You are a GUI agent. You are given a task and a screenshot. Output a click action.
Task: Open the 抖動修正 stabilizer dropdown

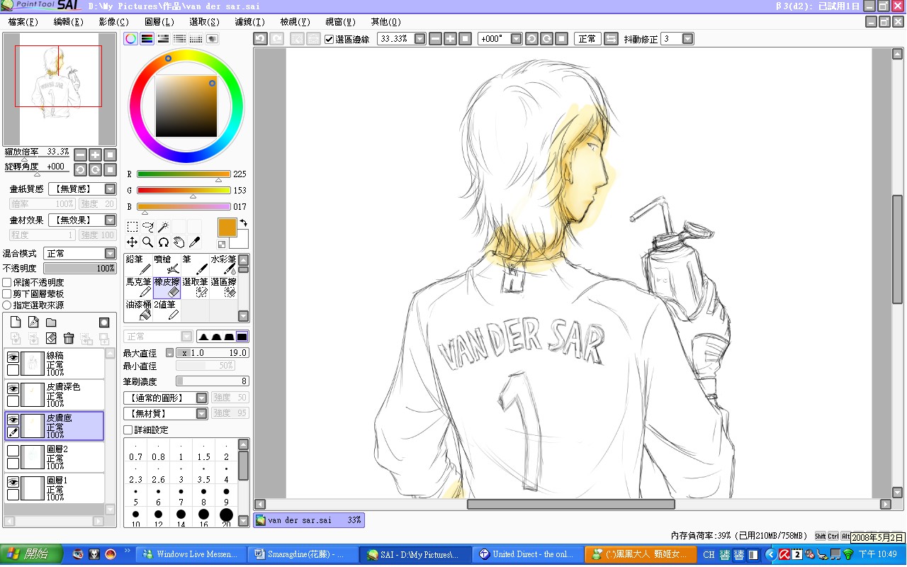pos(687,39)
